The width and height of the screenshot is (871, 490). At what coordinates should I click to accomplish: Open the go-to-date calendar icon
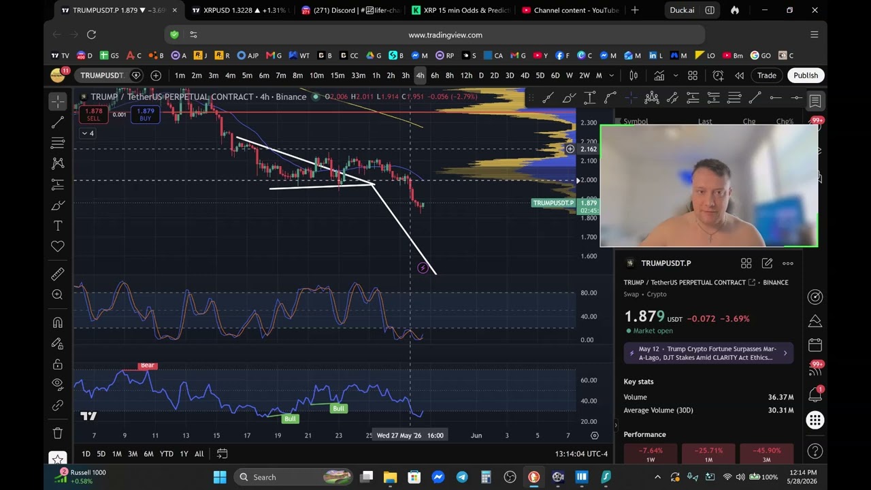pyautogui.click(x=222, y=454)
